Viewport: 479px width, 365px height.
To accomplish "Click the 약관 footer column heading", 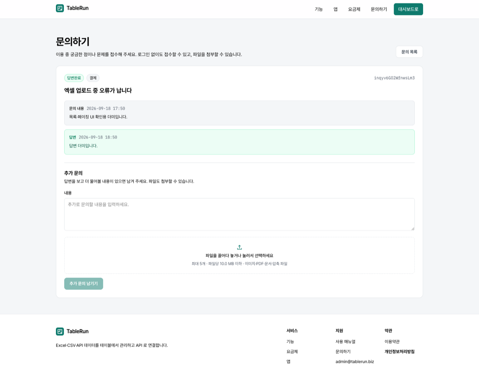I will (388, 330).
